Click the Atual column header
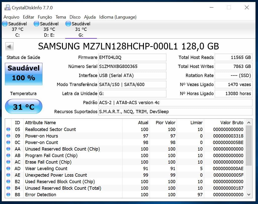 pyautogui.click(x=136, y=123)
